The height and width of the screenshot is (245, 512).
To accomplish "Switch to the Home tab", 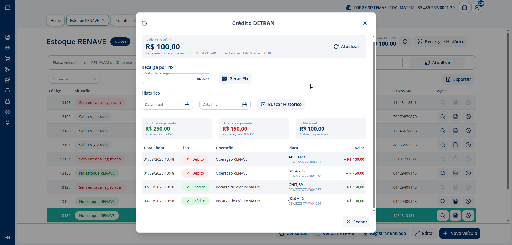I will tap(55, 20).
